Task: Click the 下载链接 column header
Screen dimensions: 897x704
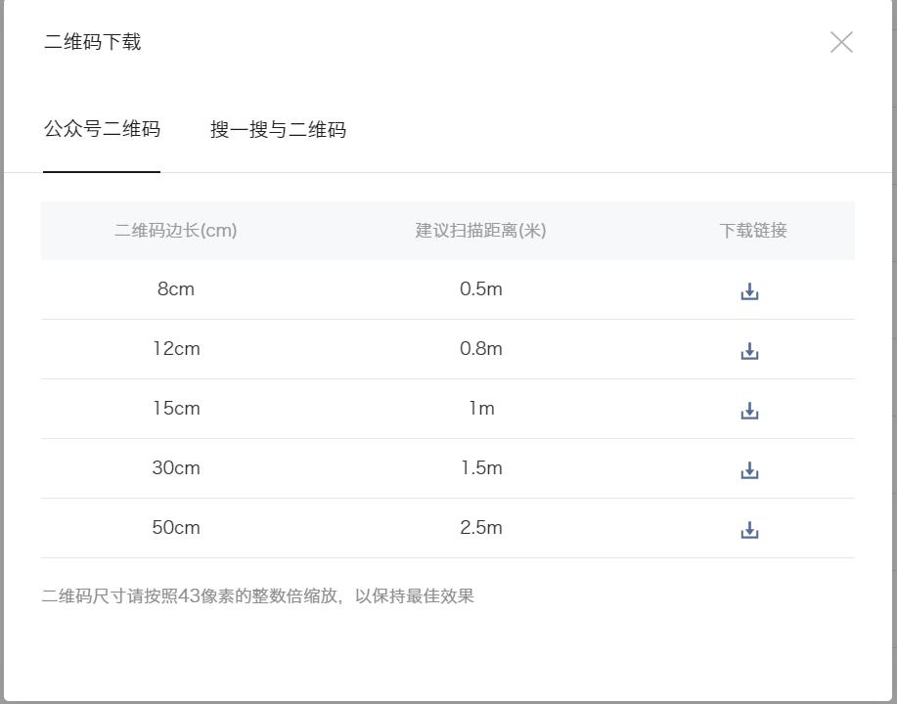Action: click(x=749, y=231)
